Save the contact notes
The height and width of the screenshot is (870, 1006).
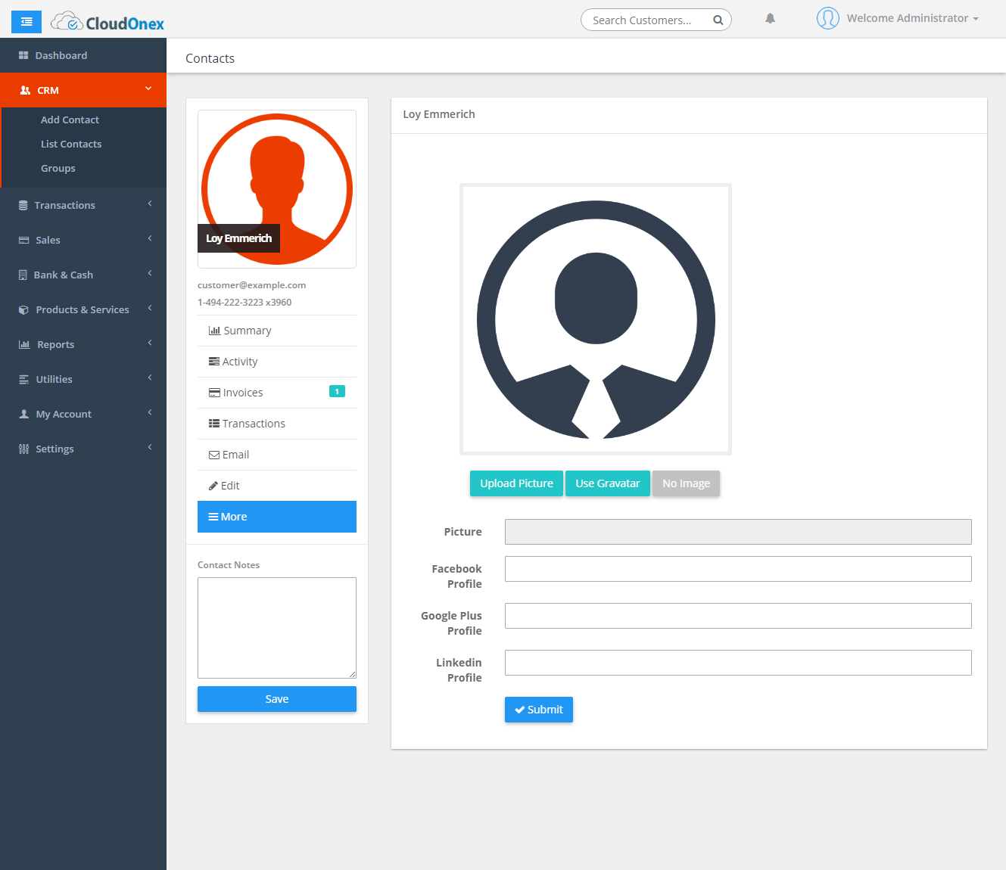point(277,699)
